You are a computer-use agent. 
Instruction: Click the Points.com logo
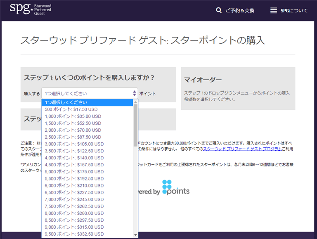[x=176, y=187]
